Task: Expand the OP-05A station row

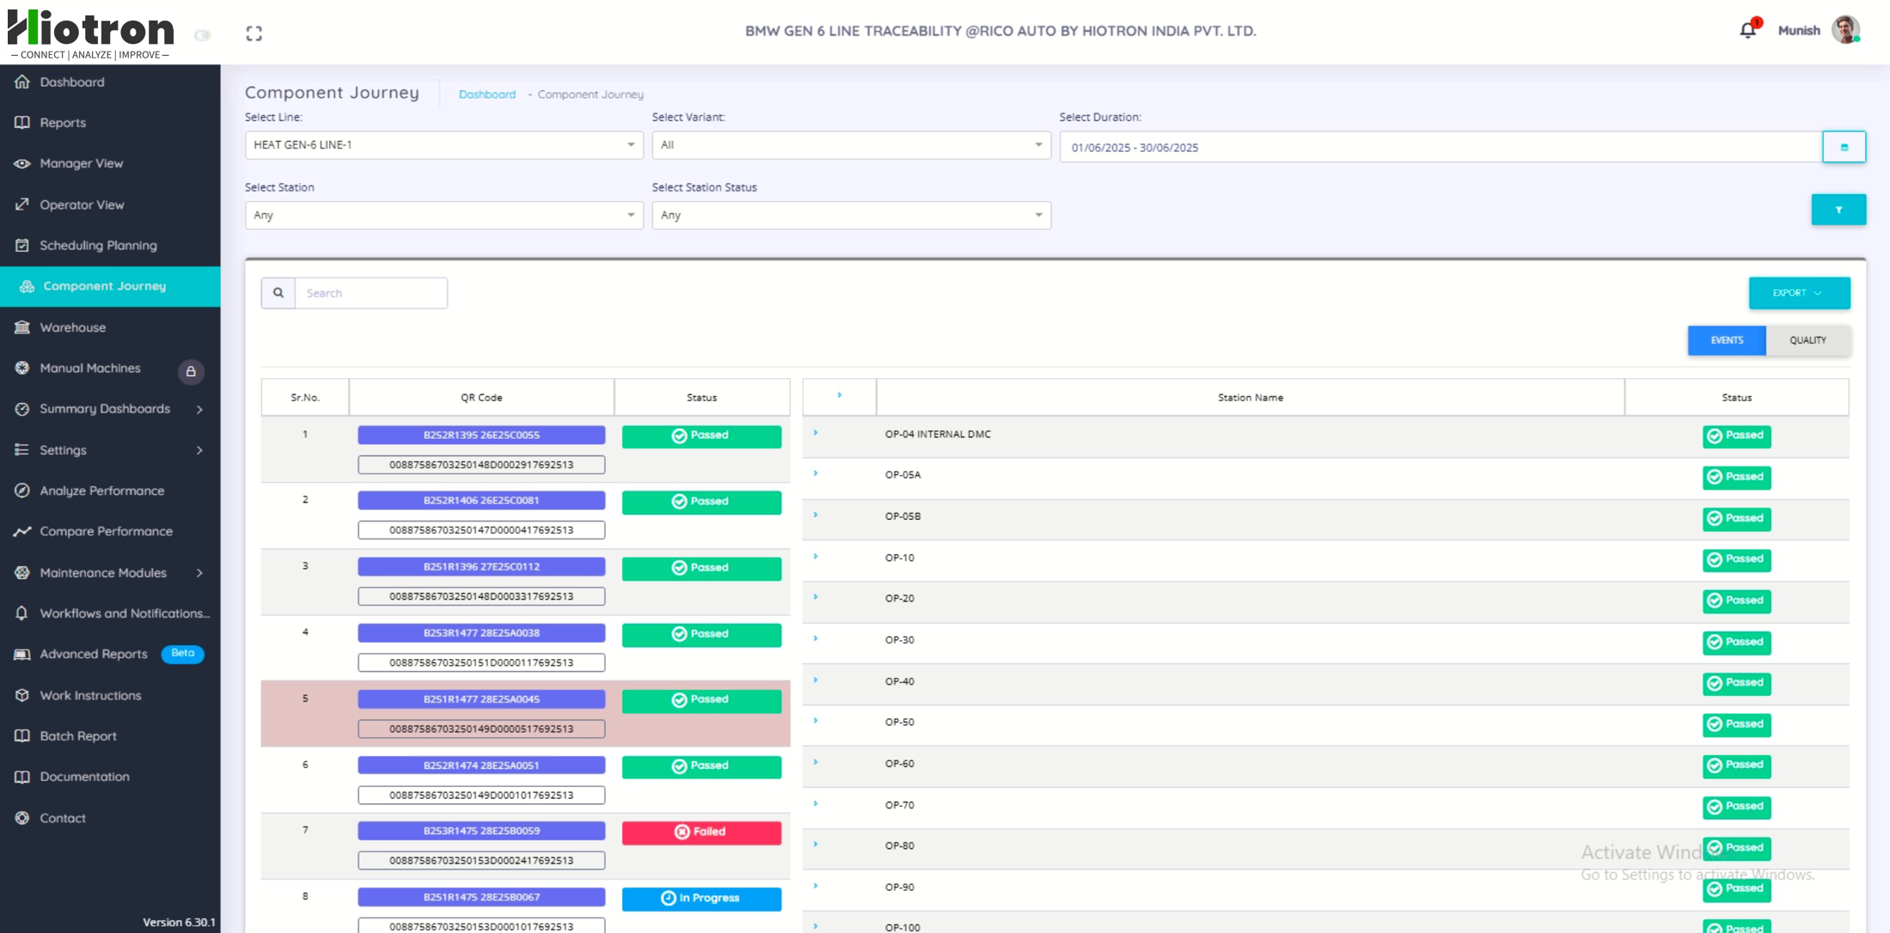Action: tap(815, 474)
